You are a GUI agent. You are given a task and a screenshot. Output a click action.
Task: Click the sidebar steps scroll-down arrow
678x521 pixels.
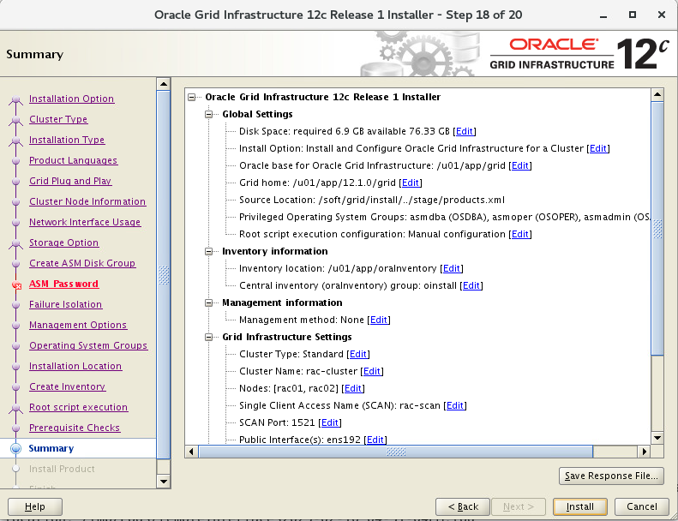pos(164,482)
